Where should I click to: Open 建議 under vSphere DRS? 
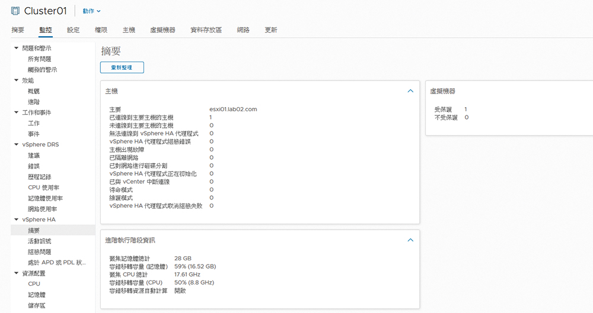click(34, 155)
